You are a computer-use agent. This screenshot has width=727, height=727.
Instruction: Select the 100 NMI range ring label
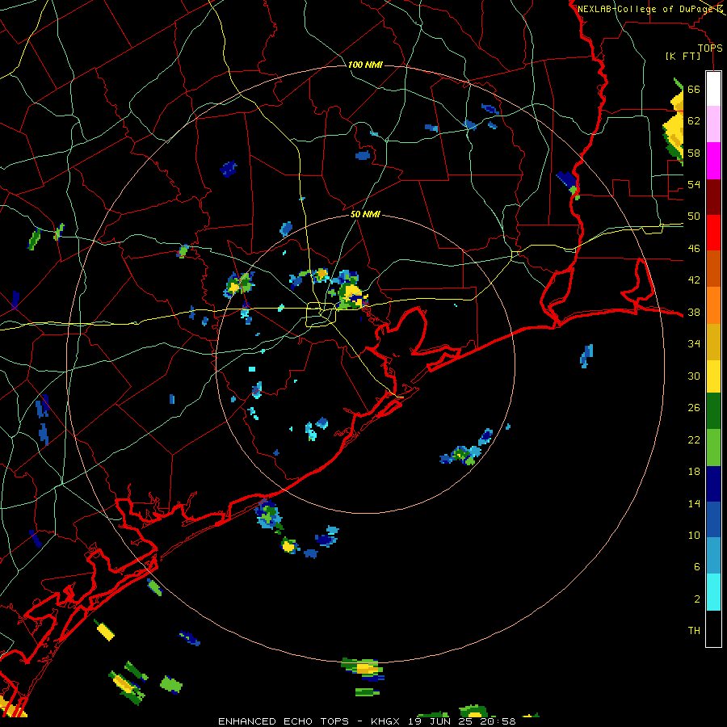coord(365,65)
